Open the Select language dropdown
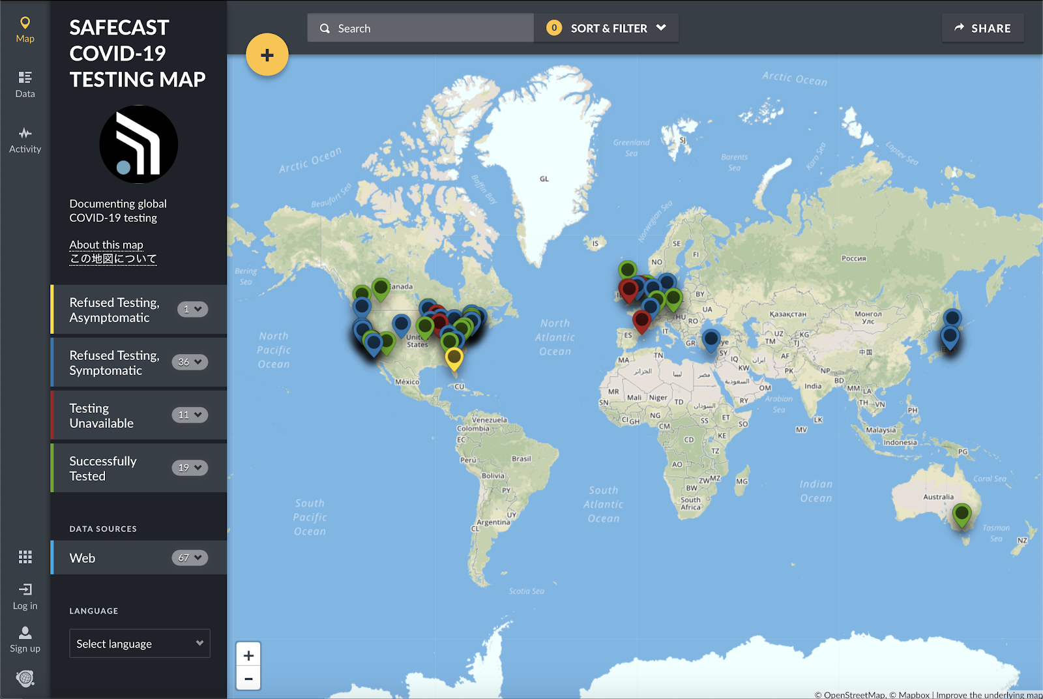This screenshot has width=1043, height=699. click(140, 644)
